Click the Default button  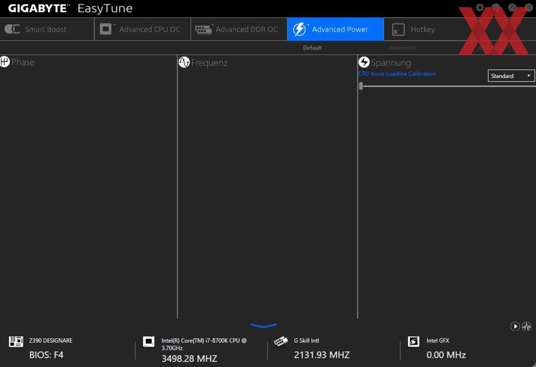pos(312,48)
